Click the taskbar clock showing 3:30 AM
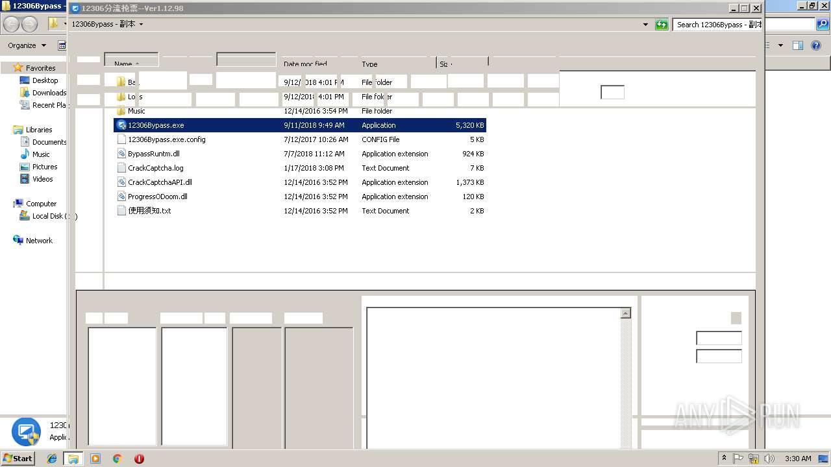831x467 pixels. (x=798, y=459)
